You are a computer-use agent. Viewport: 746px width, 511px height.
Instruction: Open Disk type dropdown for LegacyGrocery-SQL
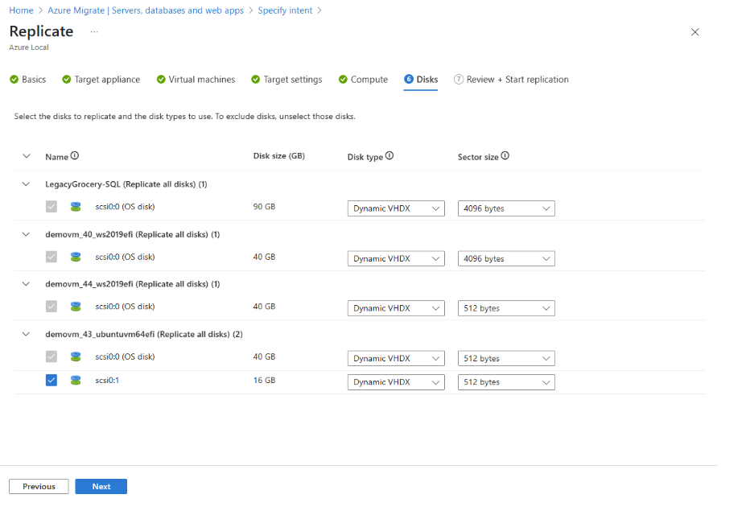[x=396, y=208]
